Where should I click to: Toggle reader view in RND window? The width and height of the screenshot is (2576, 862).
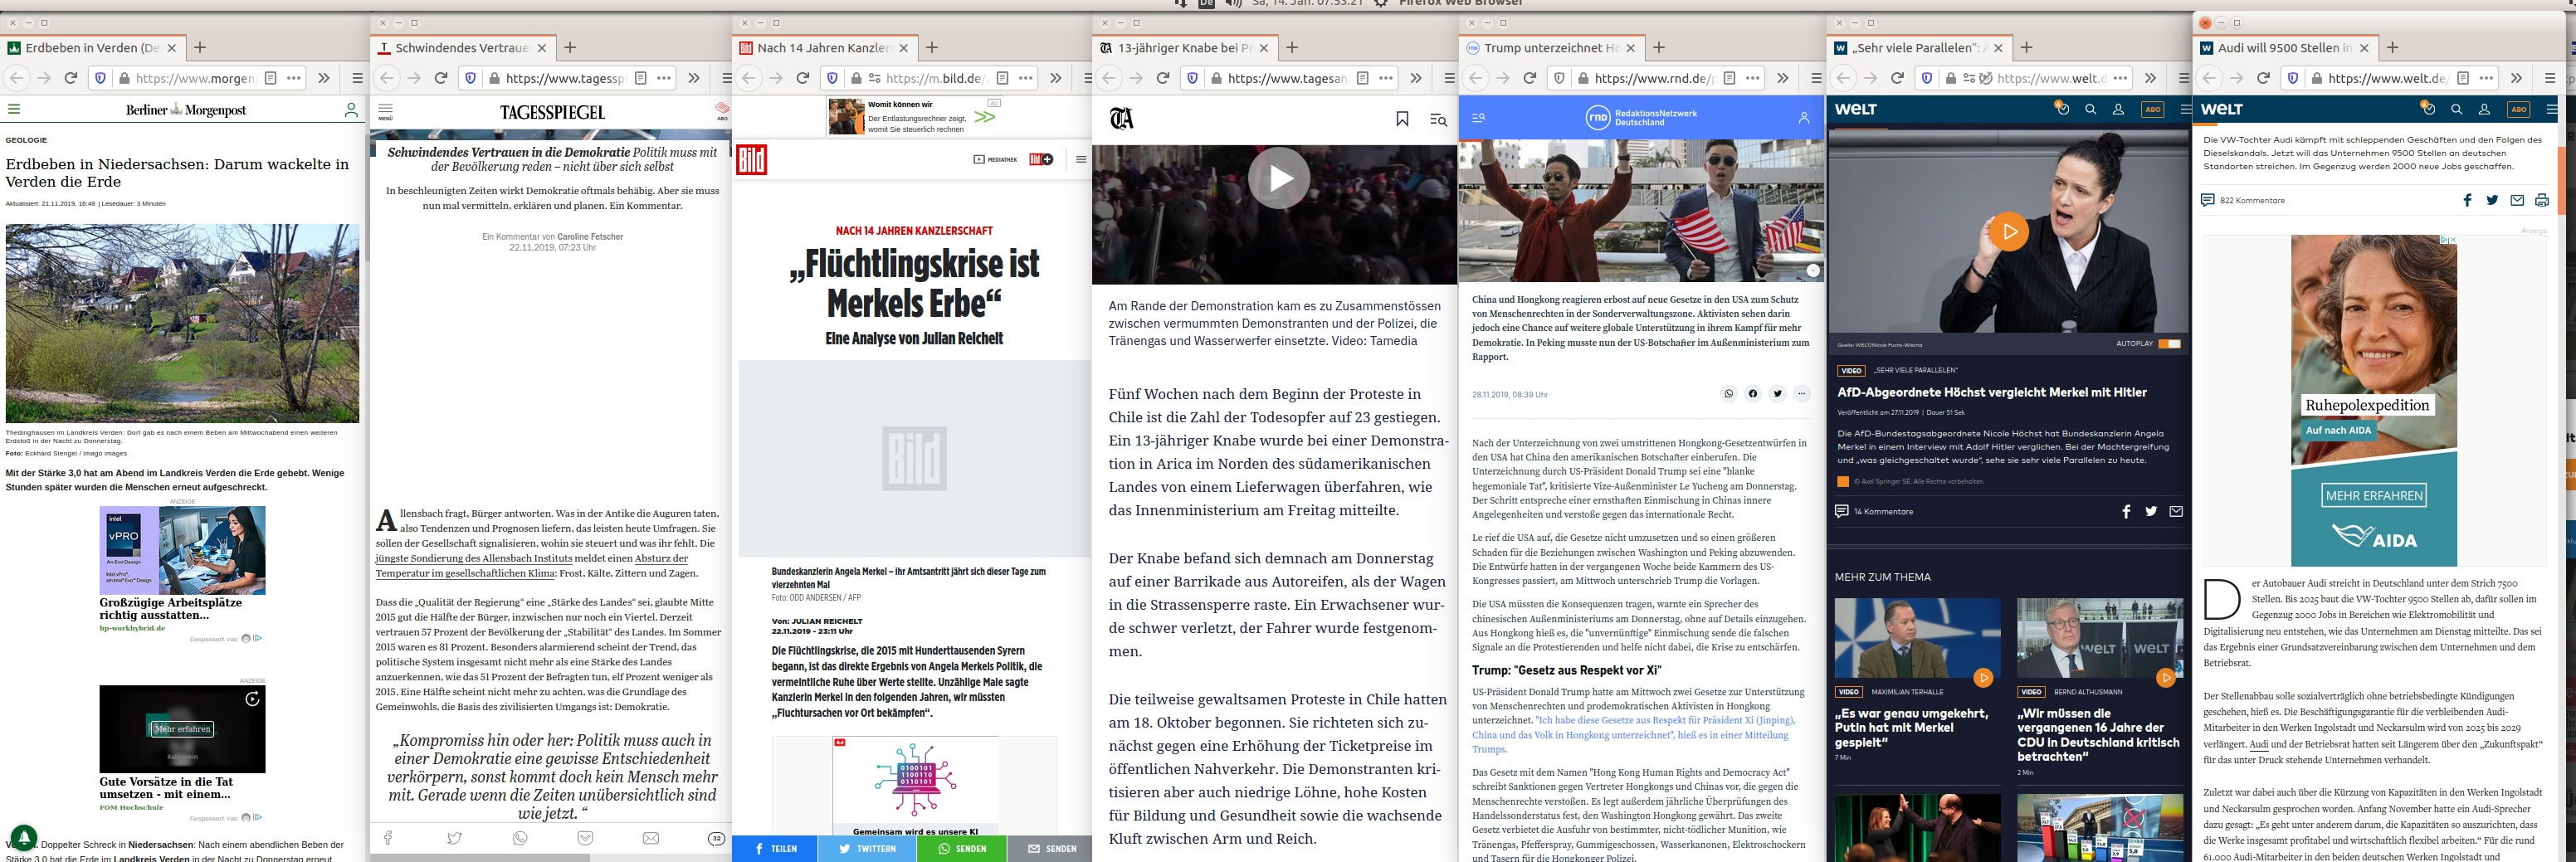click(x=1729, y=78)
